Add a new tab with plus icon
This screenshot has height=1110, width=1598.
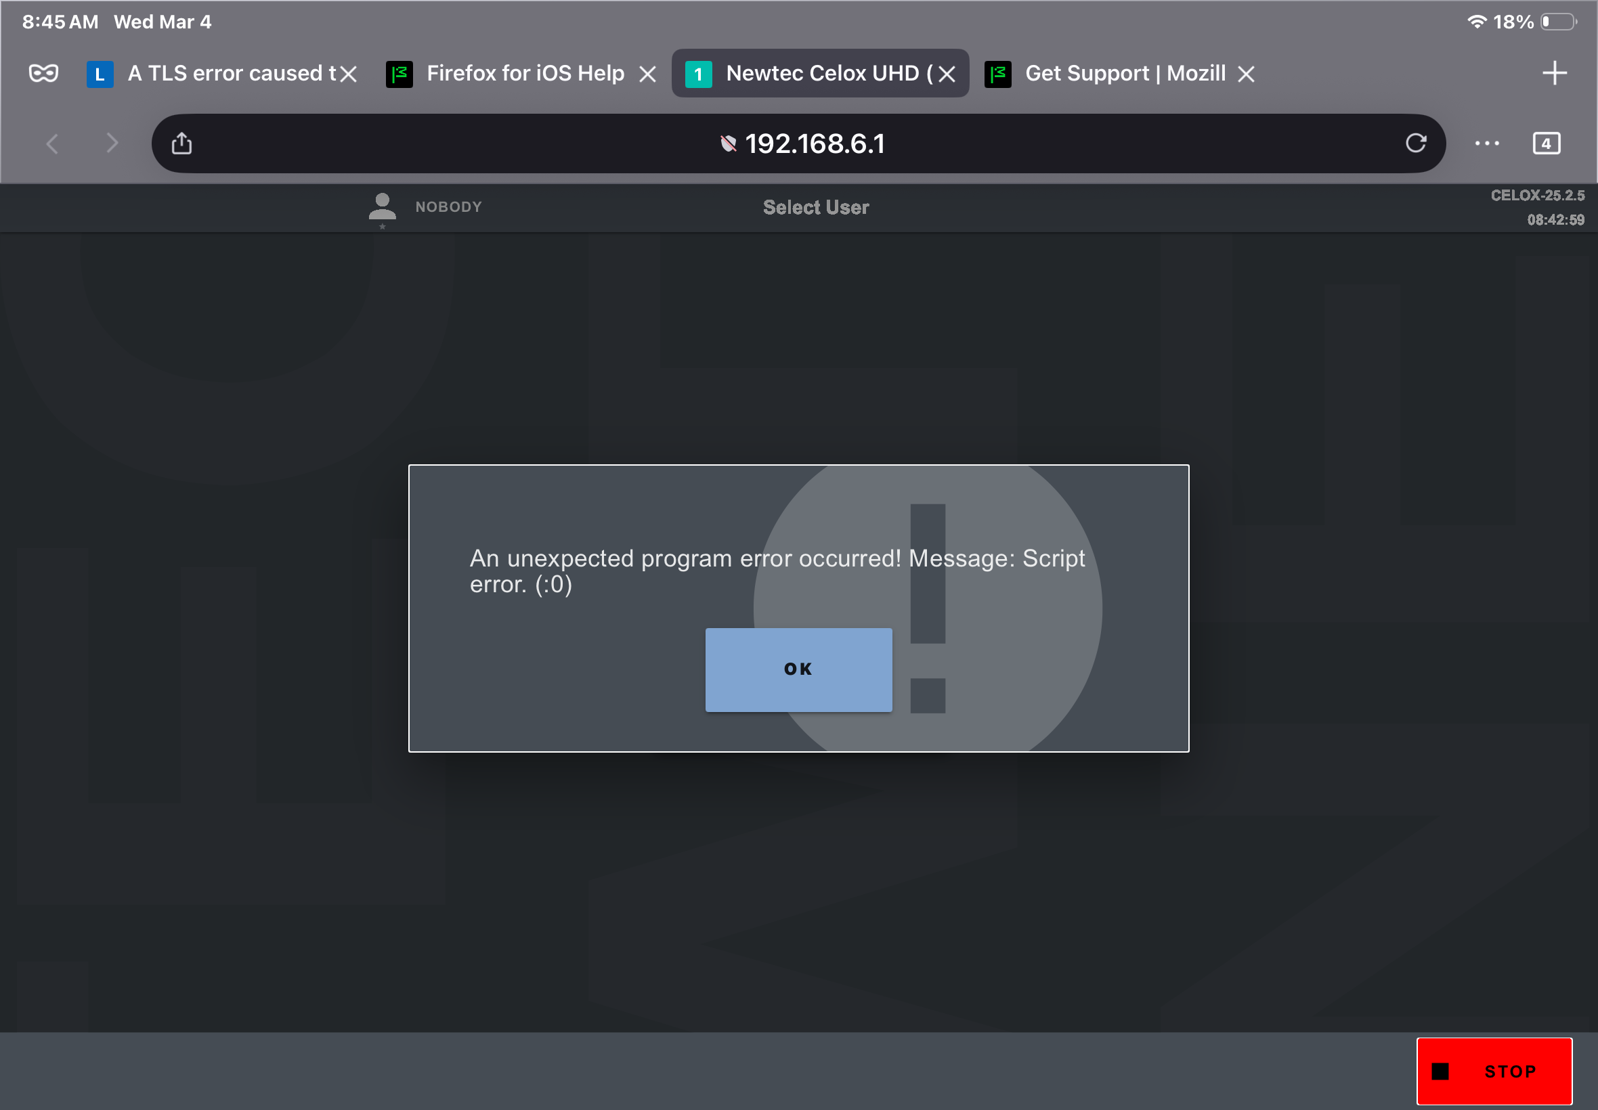(x=1554, y=73)
